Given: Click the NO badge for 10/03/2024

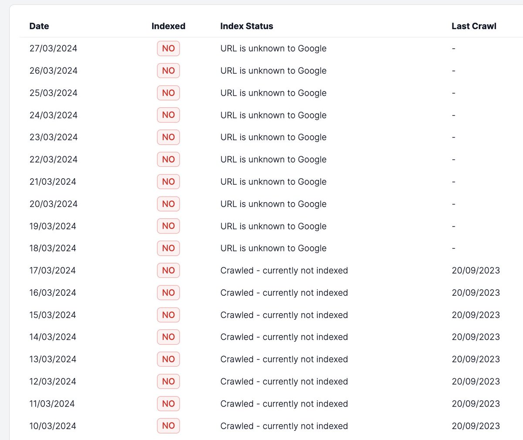Looking at the screenshot, I should pos(168,426).
